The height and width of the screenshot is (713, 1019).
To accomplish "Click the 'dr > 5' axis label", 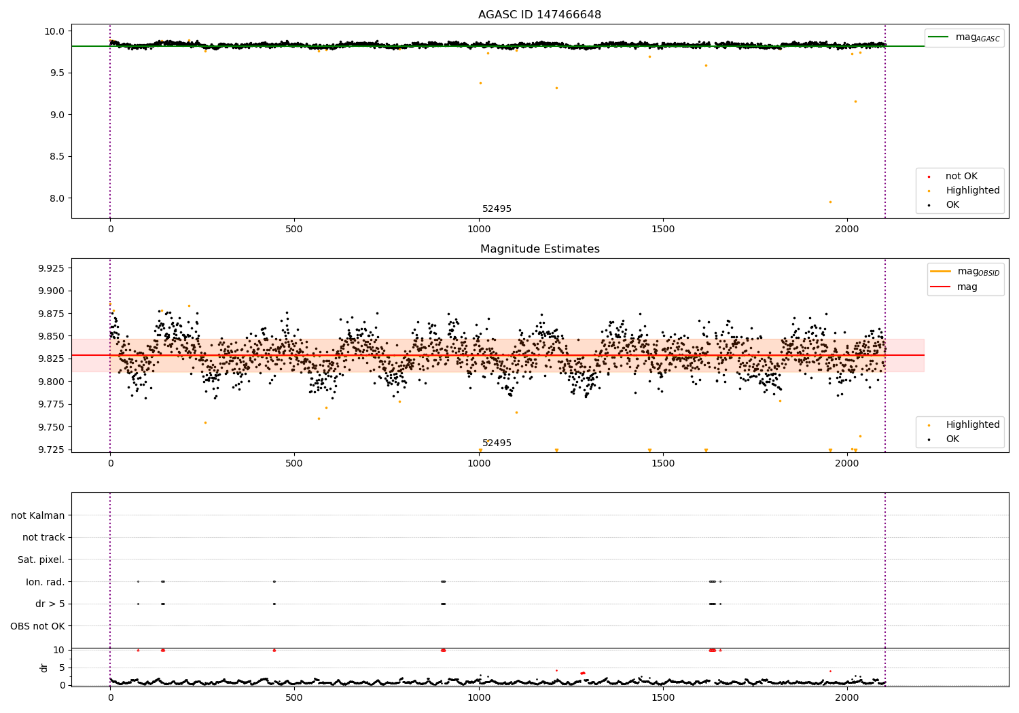I will [x=50, y=604].
